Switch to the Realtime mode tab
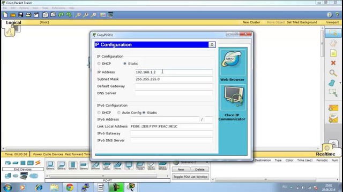Viewport: 343px width, 192px height. pos(325,154)
